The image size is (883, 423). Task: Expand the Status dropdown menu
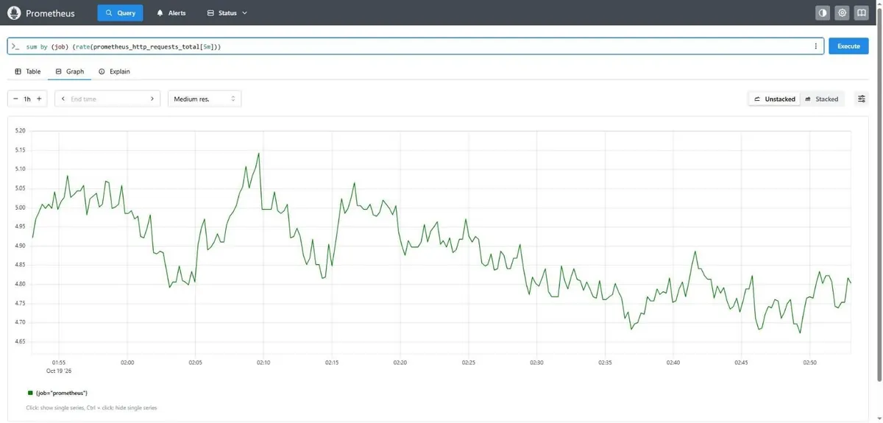click(x=227, y=13)
